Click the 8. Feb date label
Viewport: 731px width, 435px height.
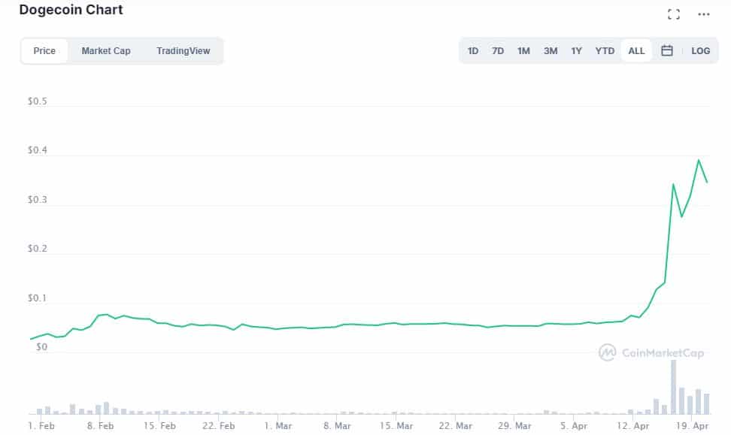[x=100, y=426]
